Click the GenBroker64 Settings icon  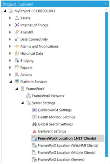pos(34,110)
